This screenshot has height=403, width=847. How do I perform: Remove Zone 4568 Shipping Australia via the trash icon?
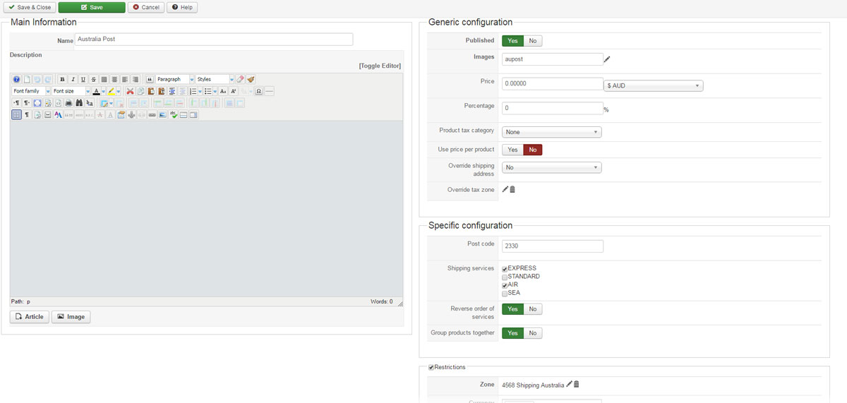[577, 385]
